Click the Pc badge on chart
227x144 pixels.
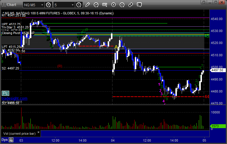(x=5, y=93)
